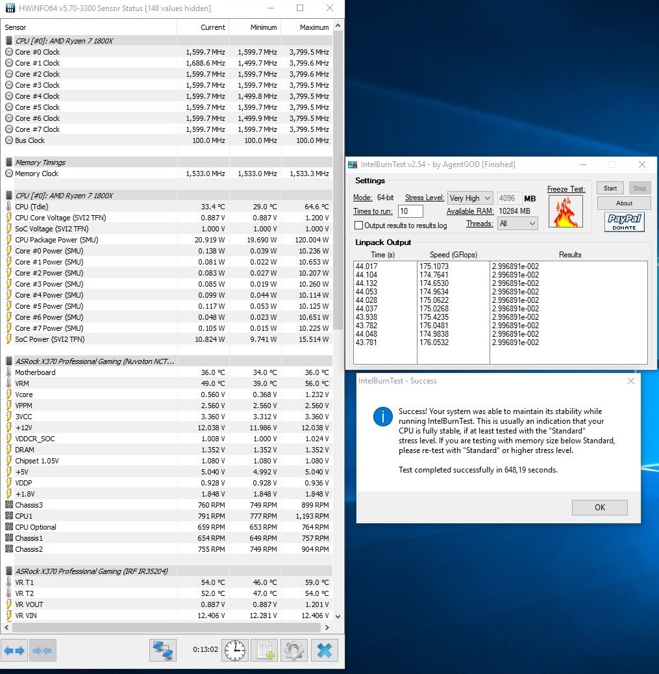659x674 pixels.
Task: Click the Current column header
Action: 203,27
